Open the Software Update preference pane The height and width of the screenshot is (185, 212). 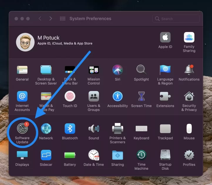pos(22,129)
